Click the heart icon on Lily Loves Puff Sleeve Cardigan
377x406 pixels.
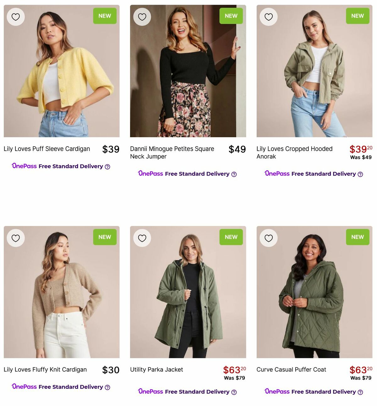tap(15, 17)
